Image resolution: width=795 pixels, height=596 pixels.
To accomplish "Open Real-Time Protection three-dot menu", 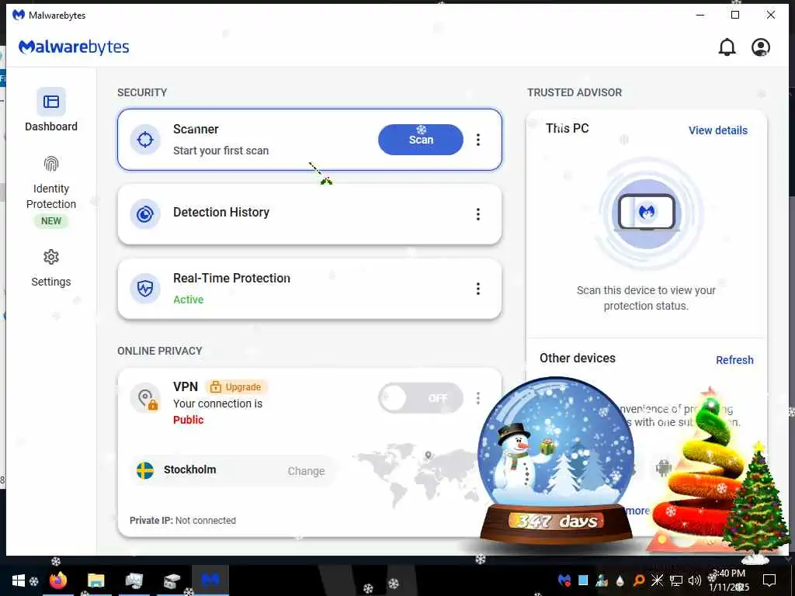I will click(x=477, y=289).
